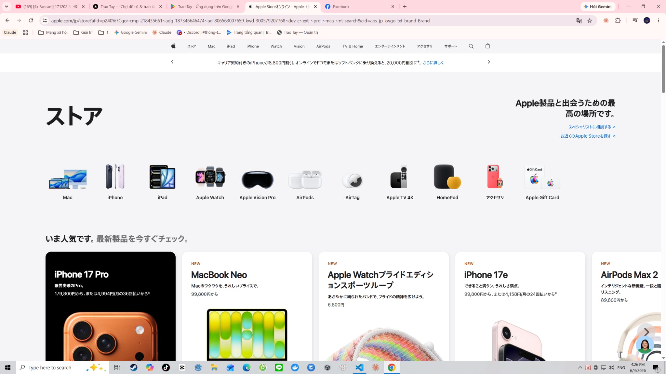Open the site search magnifier icon
666x374 pixels.
pyautogui.click(x=471, y=46)
